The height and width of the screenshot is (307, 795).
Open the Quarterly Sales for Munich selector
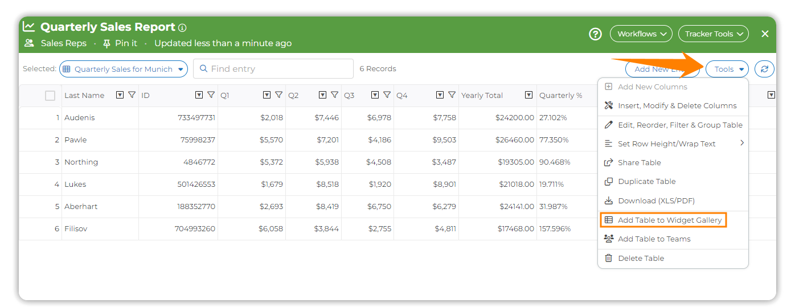pos(124,69)
